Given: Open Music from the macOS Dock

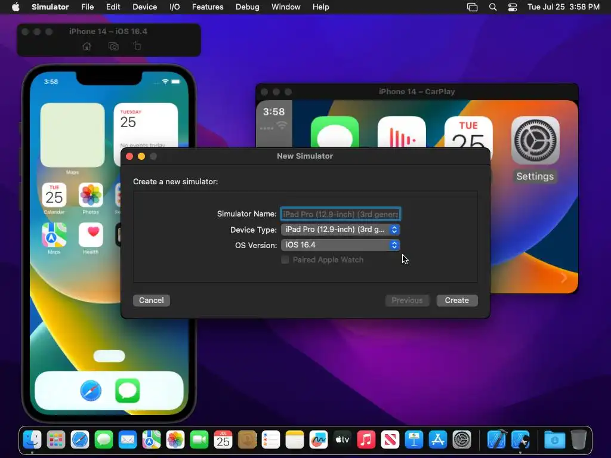Looking at the screenshot, I should point(366,440).
